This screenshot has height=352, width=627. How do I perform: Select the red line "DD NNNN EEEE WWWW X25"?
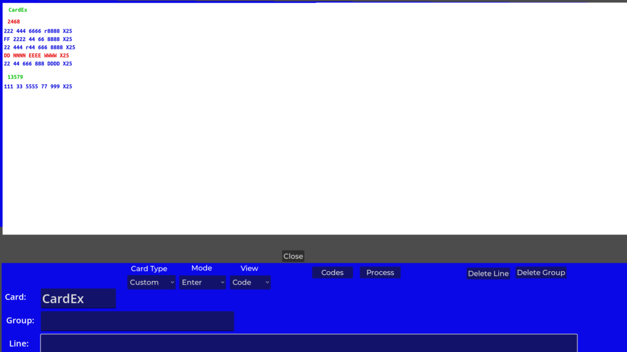point(36,56)
